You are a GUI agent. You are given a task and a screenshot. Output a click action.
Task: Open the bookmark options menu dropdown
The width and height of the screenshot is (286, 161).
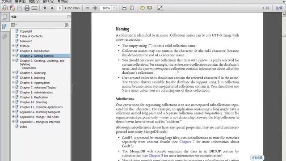pyautogui.click(x=14, y=25)
